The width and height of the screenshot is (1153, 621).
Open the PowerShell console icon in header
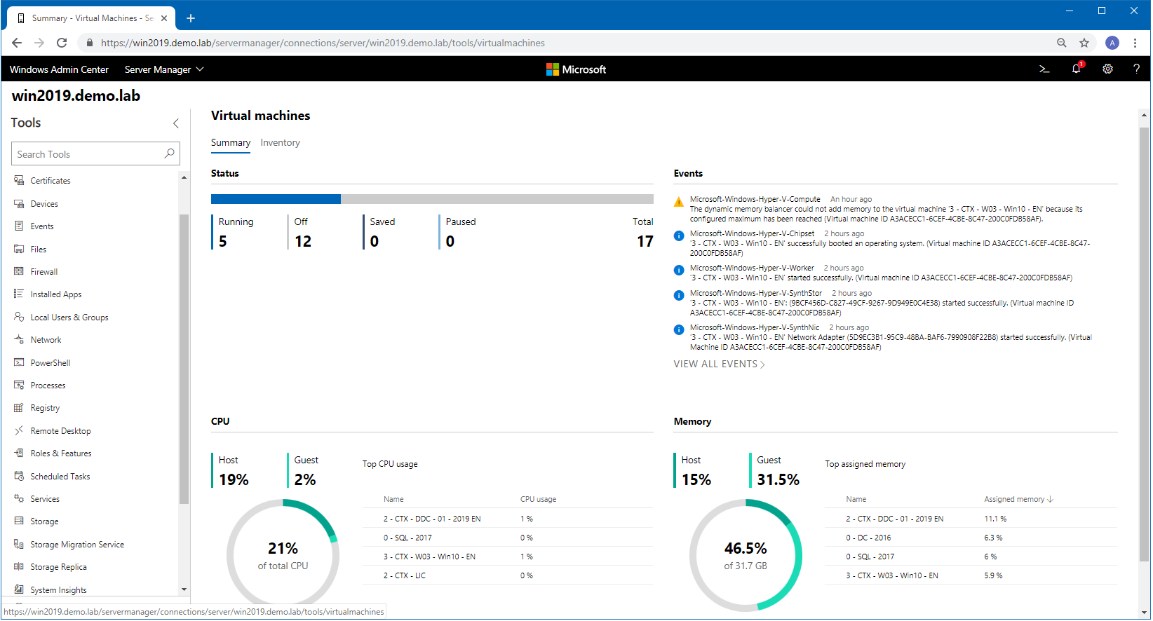coord(1044,69)
